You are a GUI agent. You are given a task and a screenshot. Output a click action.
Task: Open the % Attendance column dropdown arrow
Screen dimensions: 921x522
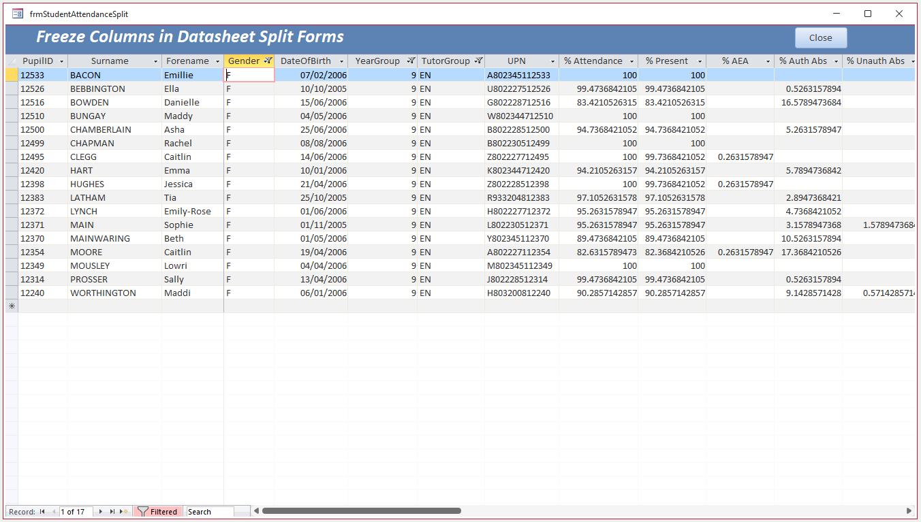(x=631, y=61)
